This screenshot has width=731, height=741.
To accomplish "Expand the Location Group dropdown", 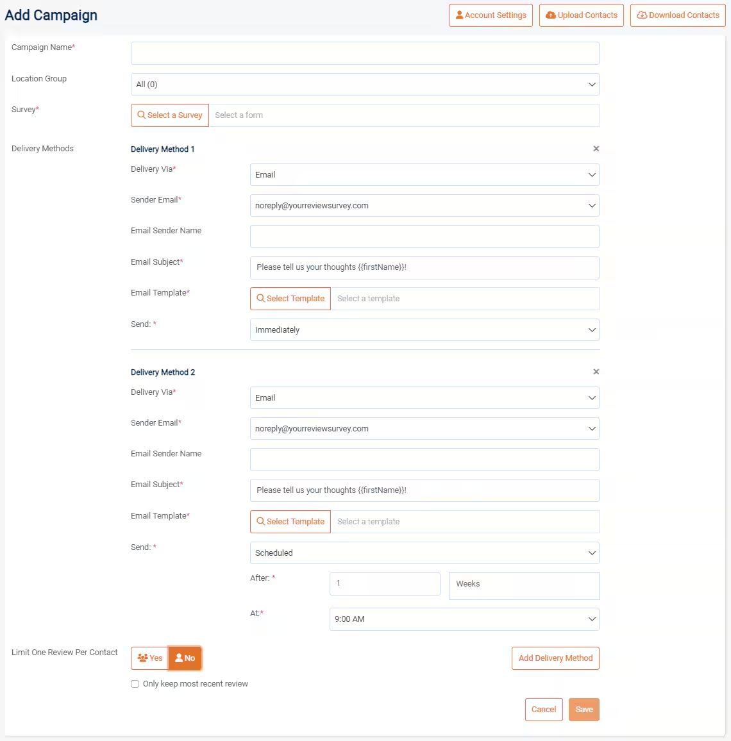I will click(x=364, y=85).
